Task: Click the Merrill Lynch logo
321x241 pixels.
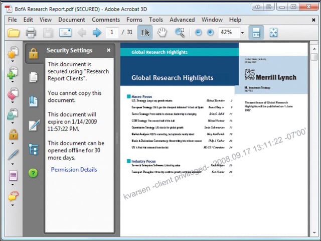Action: pos(270,75)
